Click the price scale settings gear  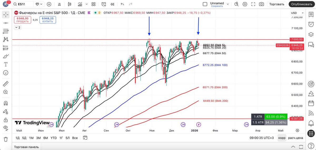pos(297,131)
